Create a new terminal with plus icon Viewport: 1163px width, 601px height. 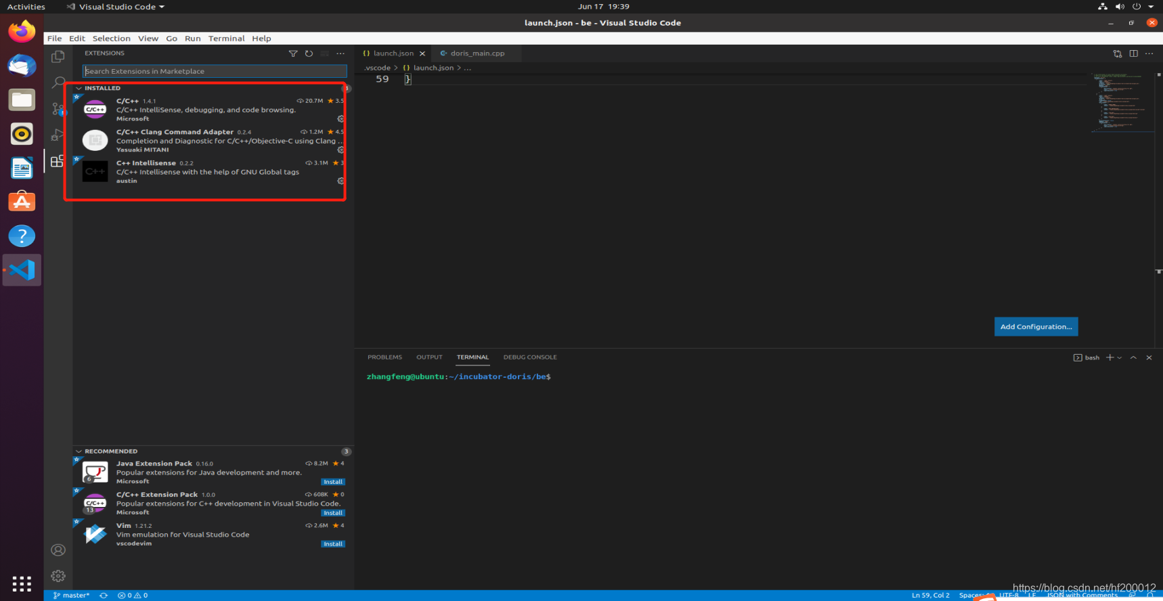point(1110,357)
